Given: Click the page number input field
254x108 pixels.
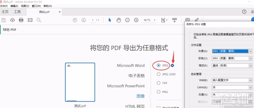Looking at the screenshot, I should [93, 20].
